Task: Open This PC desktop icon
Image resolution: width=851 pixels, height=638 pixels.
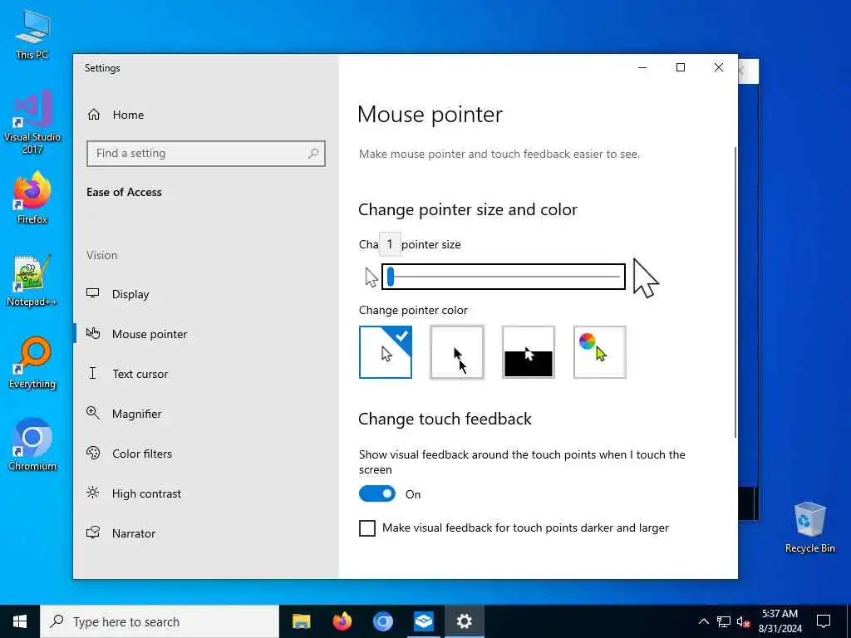Action: tap(32, 35)
